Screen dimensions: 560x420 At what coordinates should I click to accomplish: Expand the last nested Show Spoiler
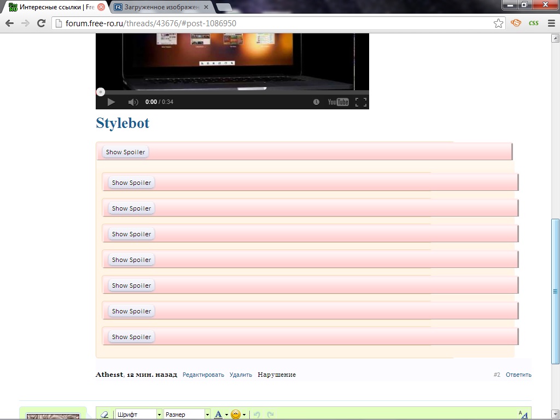pyautogui.click(x=131, y=337)
